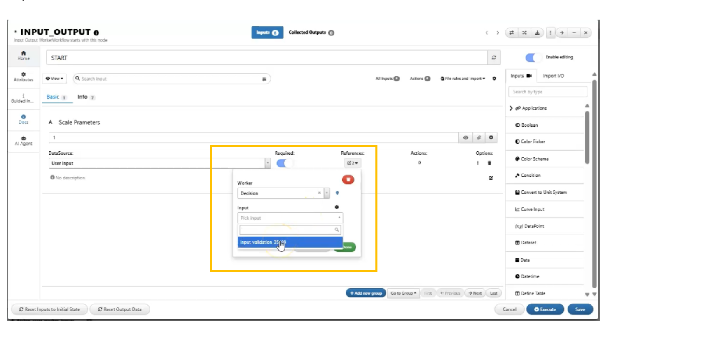
Task: Open the Home sidebar section
Action: coord(23,56)
